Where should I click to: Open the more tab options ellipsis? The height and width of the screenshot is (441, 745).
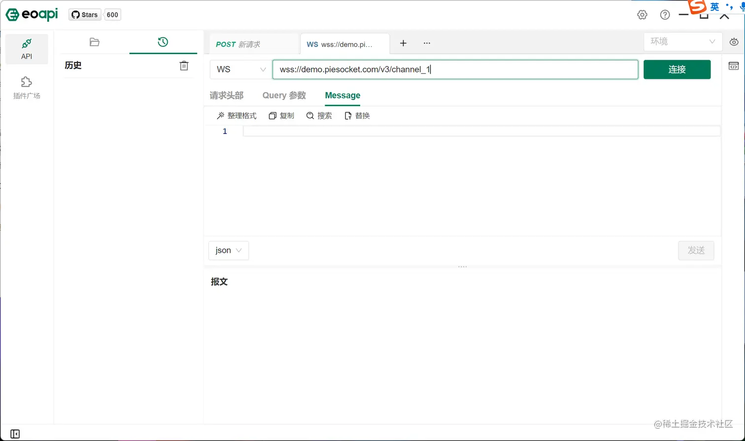click(427, 43)
